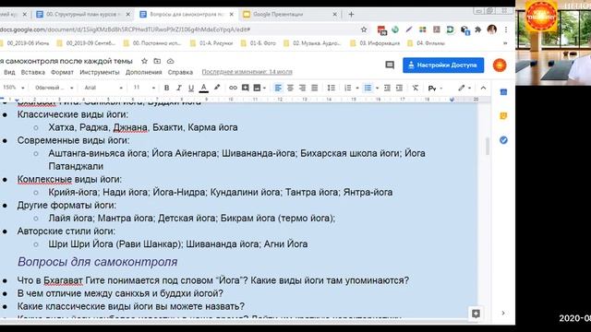Open the Arial font dropdown

point(103,88)
